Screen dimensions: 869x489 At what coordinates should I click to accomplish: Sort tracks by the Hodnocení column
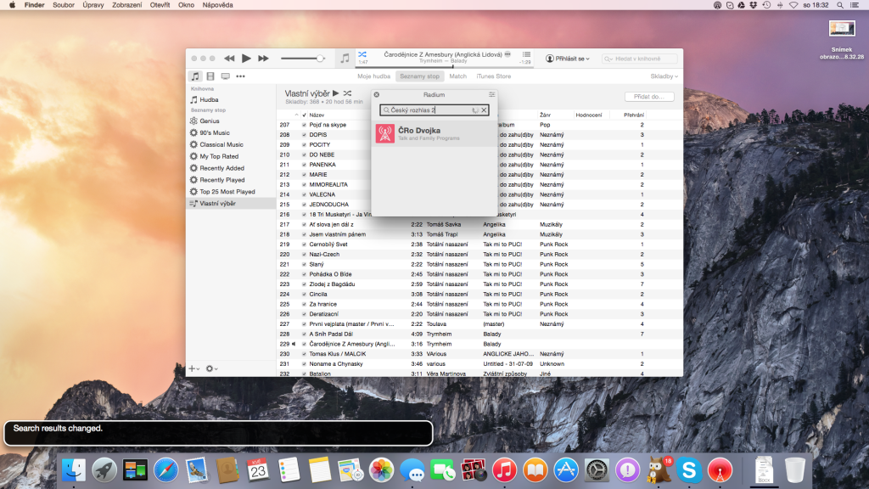click(x=589, y=115)
